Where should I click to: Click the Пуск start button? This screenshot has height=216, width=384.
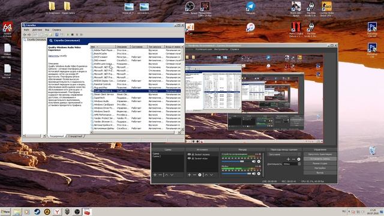[5, 212]
